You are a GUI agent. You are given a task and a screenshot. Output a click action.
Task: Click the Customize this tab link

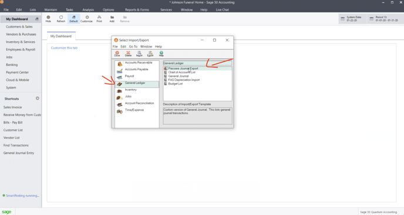64,48
